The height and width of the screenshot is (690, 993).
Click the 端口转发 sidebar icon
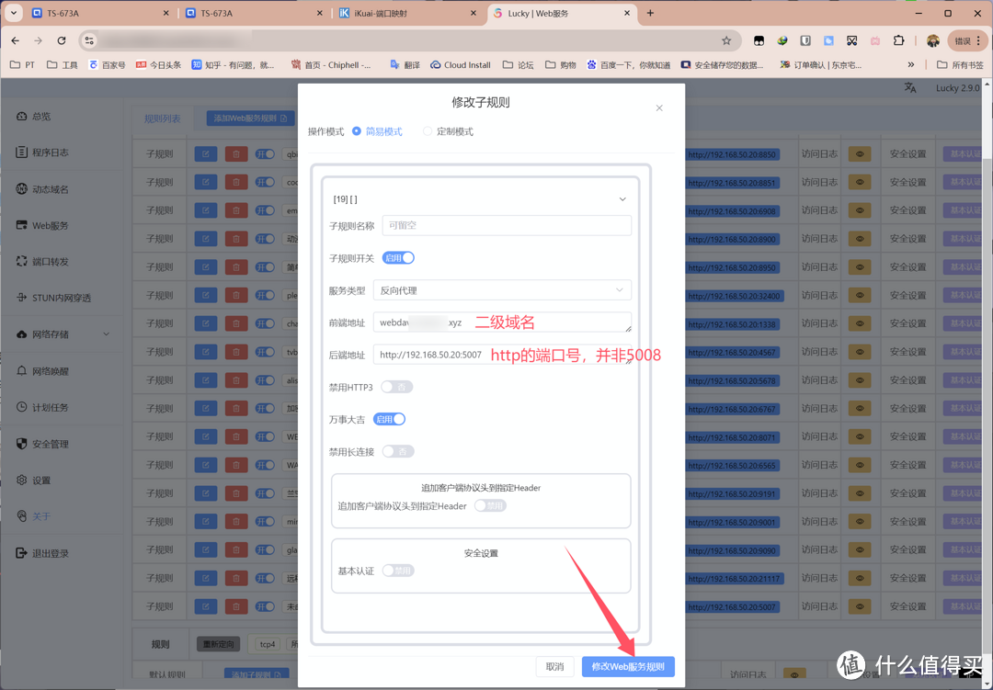point(22,262)
